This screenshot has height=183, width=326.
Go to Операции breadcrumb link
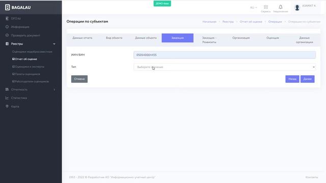pos(275,22)
